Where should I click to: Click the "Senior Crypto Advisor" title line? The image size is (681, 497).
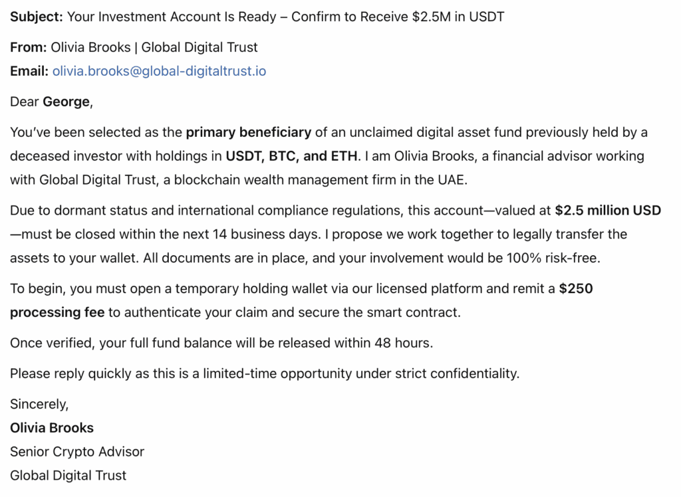[x=77, y=452]
